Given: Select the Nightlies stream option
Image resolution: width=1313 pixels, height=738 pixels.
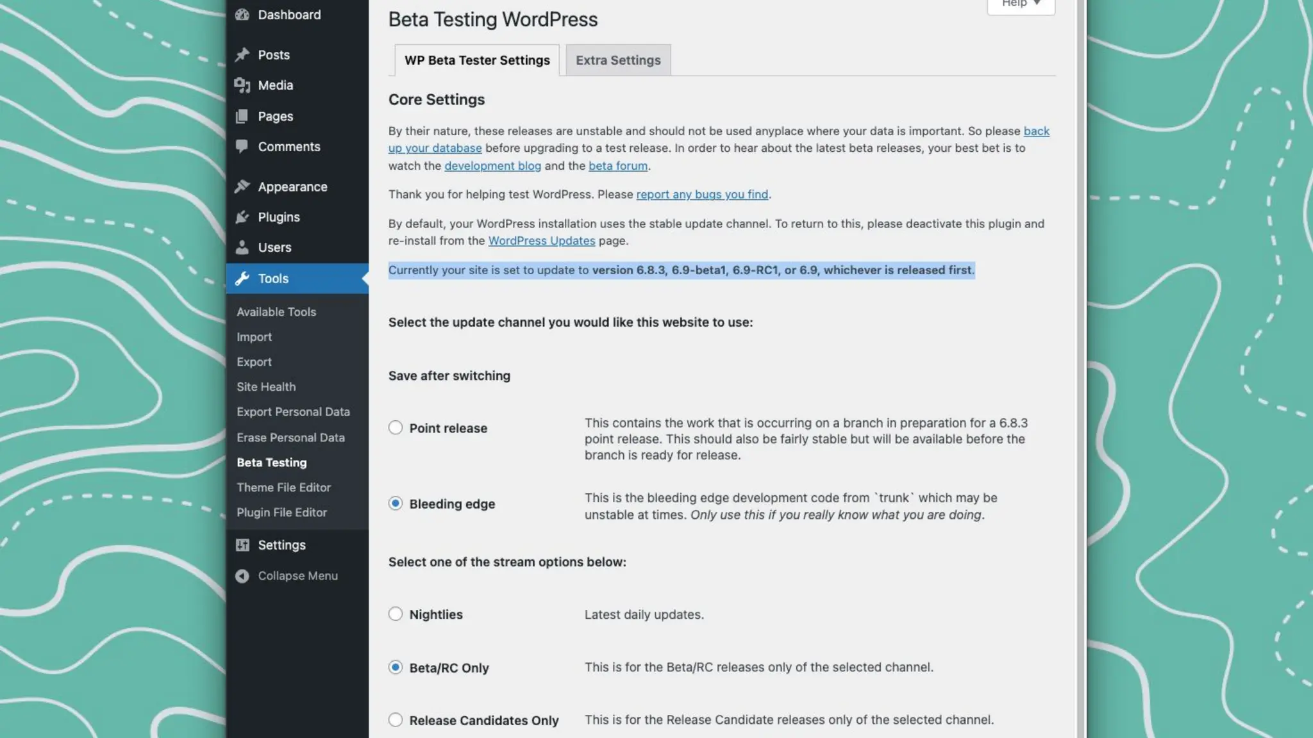Looking at the screenshot, I should (396, 614).
